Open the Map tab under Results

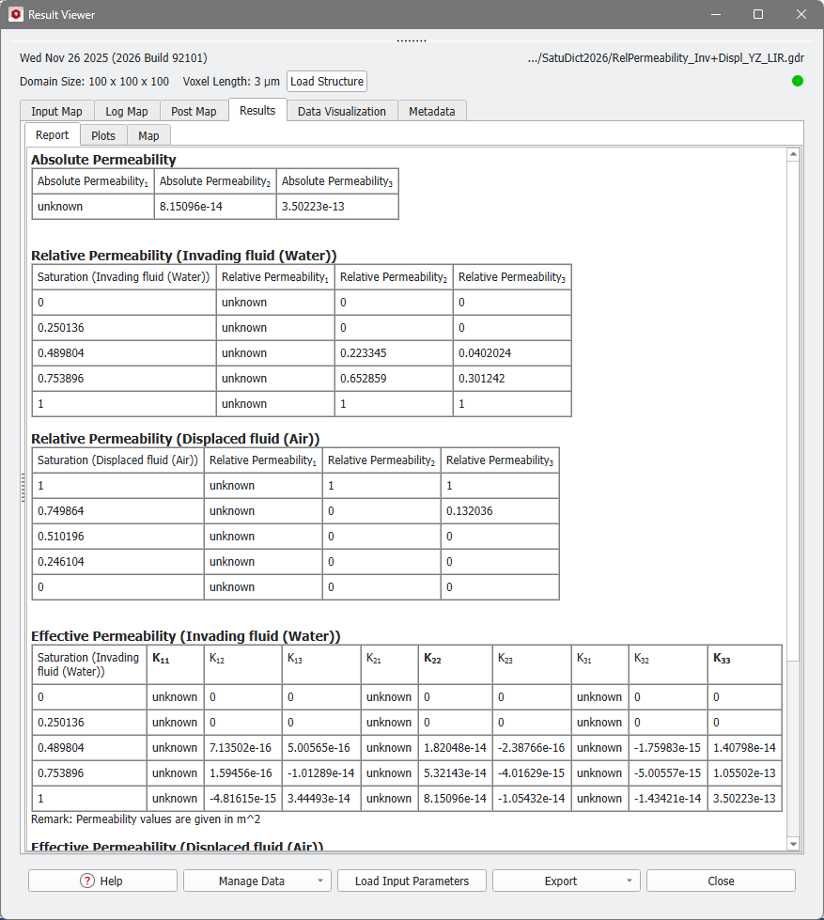(x=148, y=134)
